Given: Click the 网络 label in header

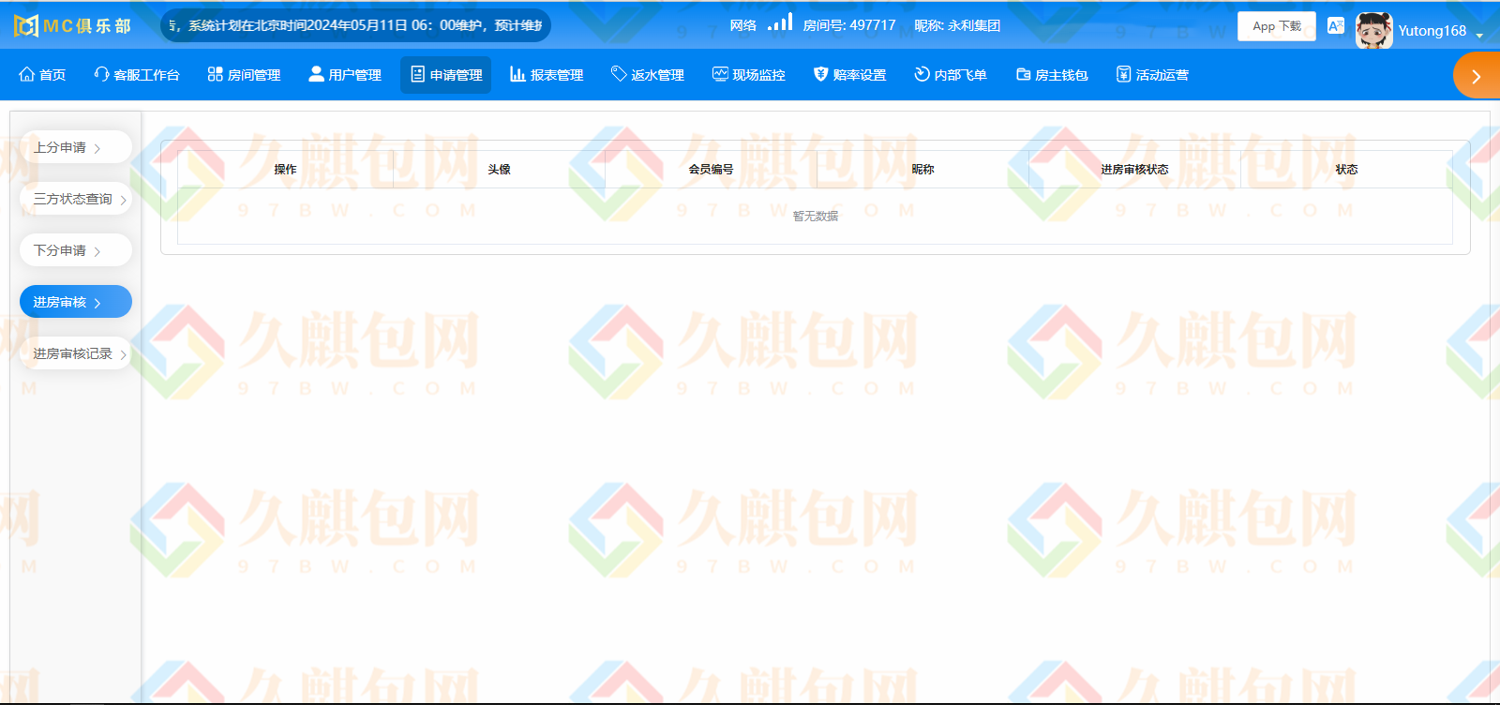Looking at the screenshot, I should coord(743,25).
